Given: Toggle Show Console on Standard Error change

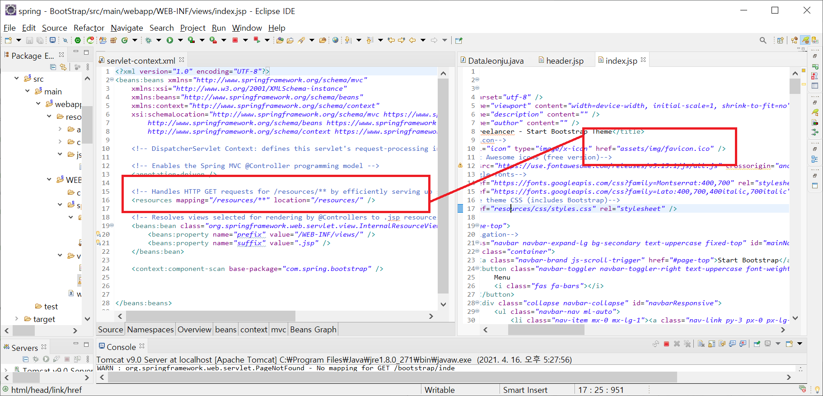Looking at the screenshot, I should click(743, 344).
